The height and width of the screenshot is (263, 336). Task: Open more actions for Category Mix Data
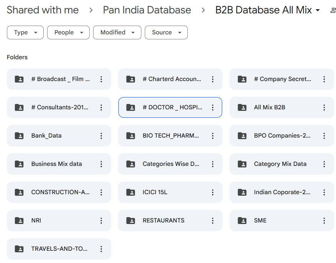tap(324, 164)
